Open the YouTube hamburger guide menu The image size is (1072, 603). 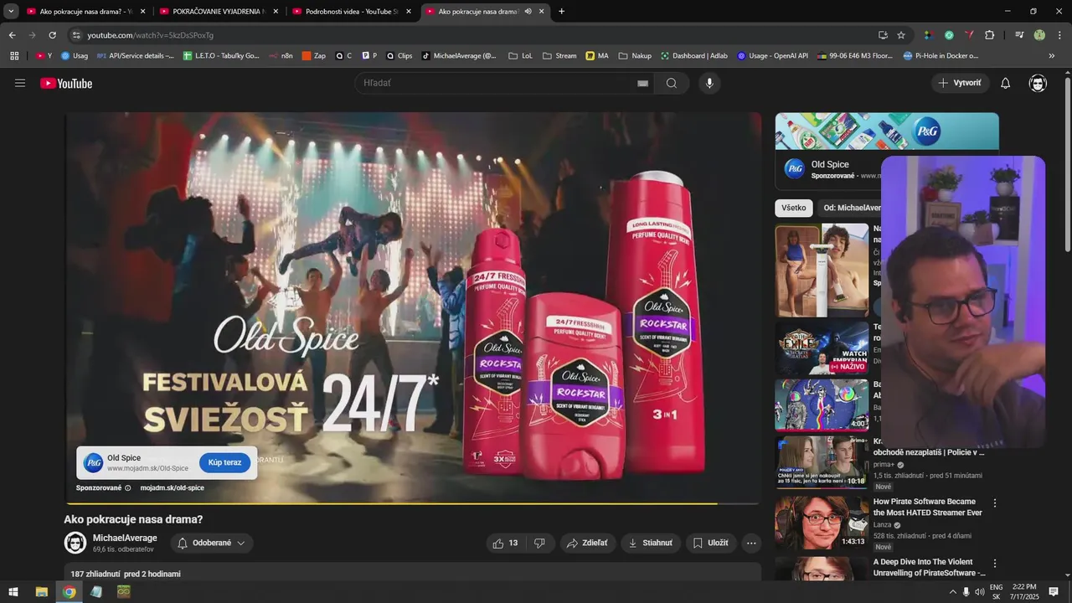[20, 83]
